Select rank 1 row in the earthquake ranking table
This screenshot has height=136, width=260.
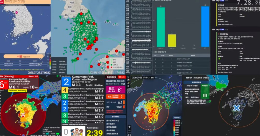(181, 59)
